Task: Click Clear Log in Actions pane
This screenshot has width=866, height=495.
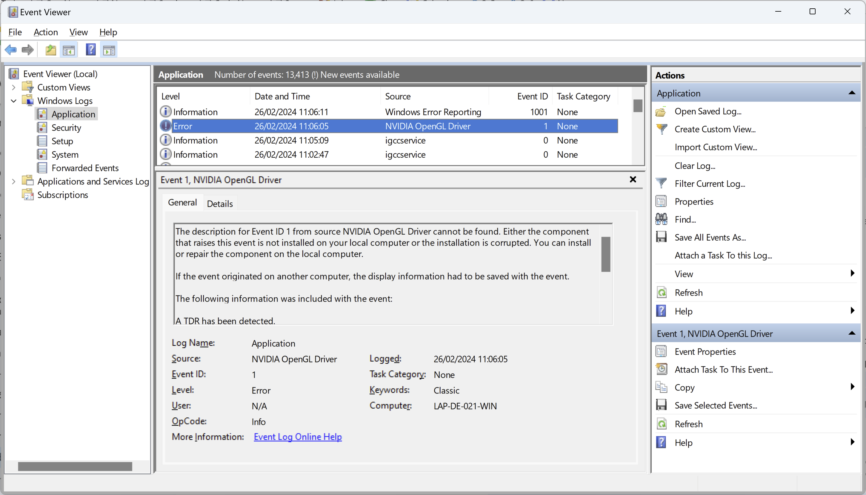Action: pos(695,166)
